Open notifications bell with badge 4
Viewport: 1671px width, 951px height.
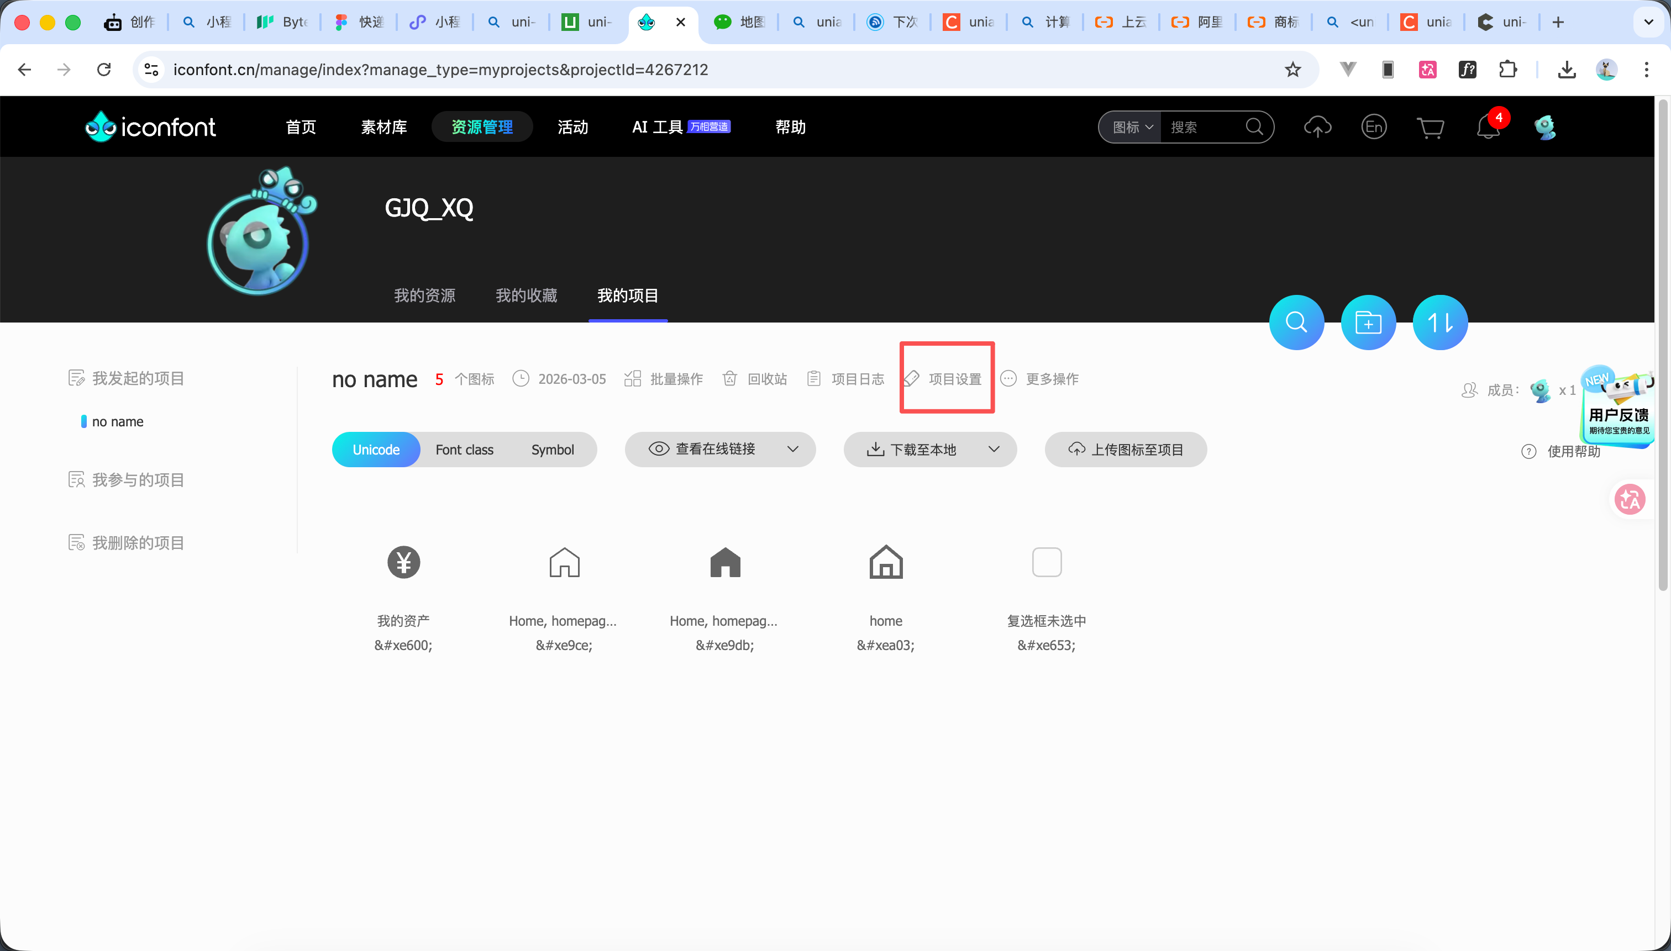point(1488,128)
